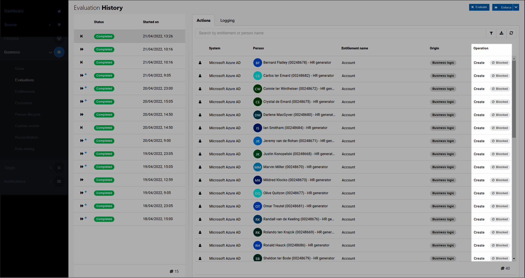
Task: Collapse the Business section in the sidebar
Action: click(x=50, y=52)
